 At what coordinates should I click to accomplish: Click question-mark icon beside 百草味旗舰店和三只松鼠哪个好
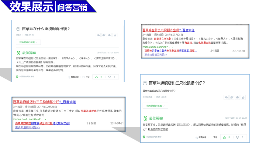pos(145,83)
